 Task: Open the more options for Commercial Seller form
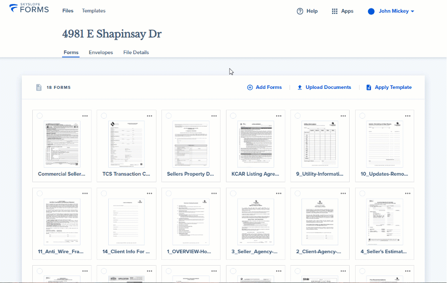(85, 116)
